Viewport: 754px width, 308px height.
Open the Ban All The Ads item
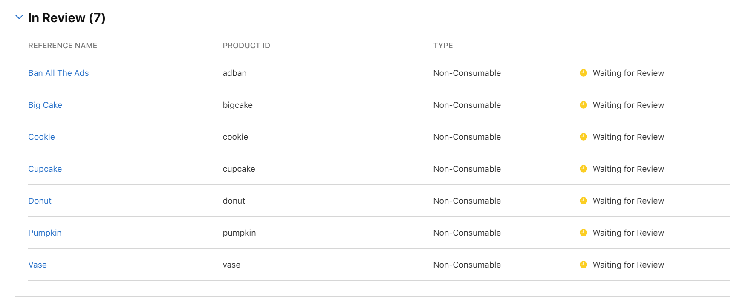click(58, 73)
